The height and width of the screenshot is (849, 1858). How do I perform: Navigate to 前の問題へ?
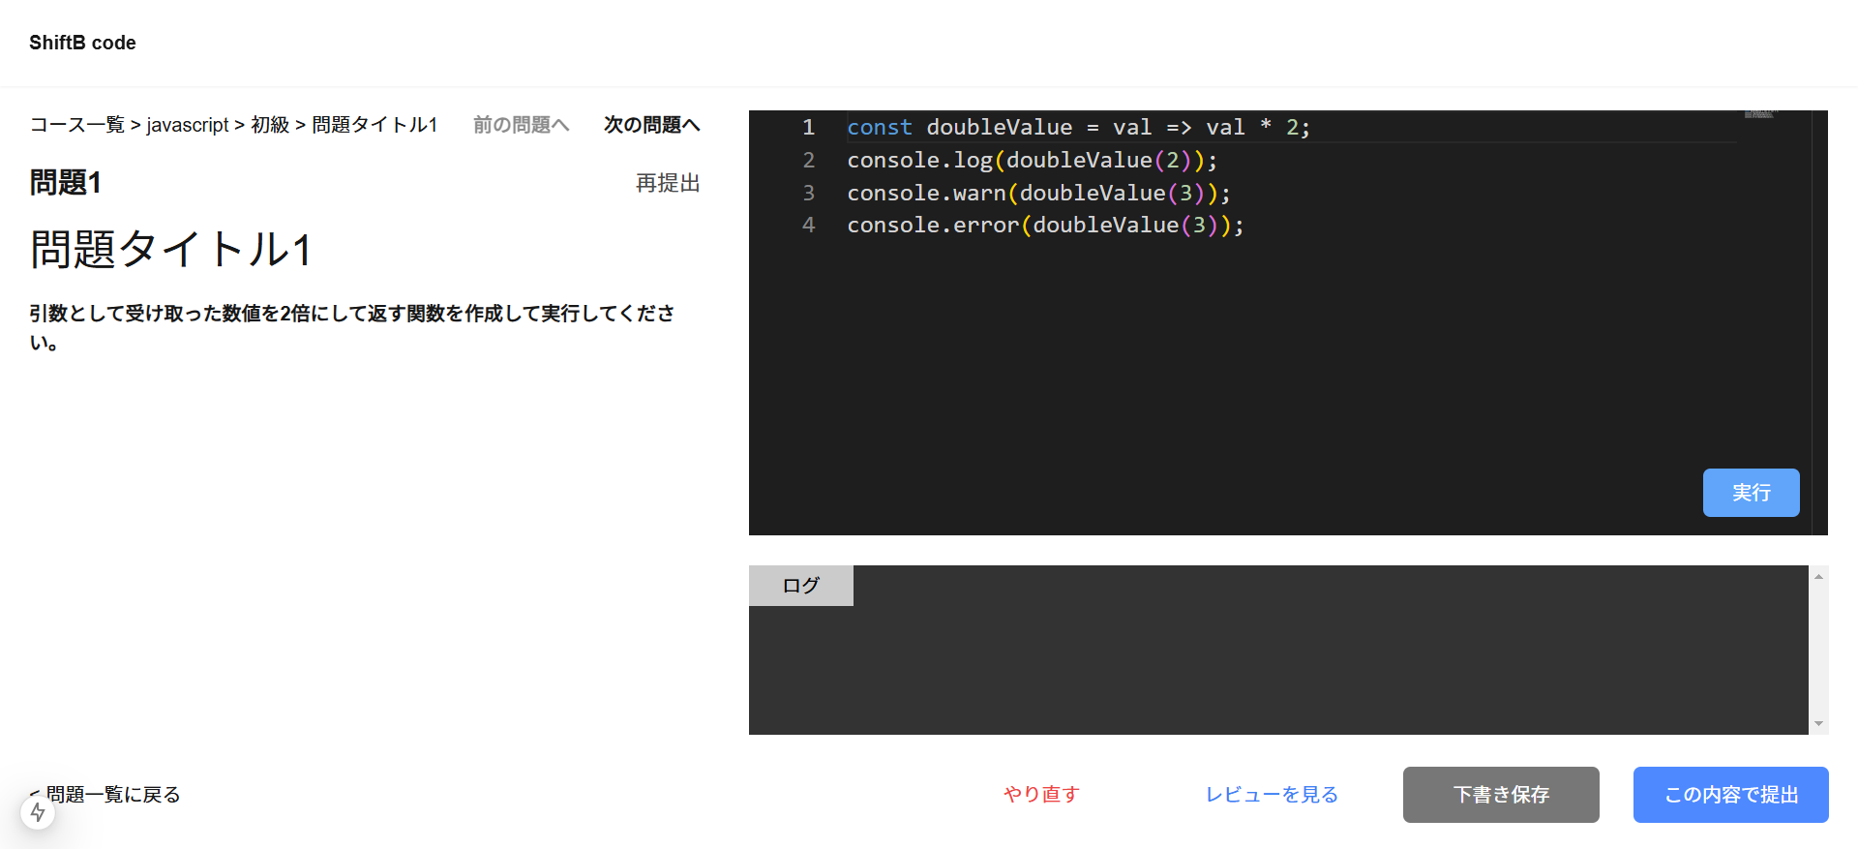[x=521, y=125]
